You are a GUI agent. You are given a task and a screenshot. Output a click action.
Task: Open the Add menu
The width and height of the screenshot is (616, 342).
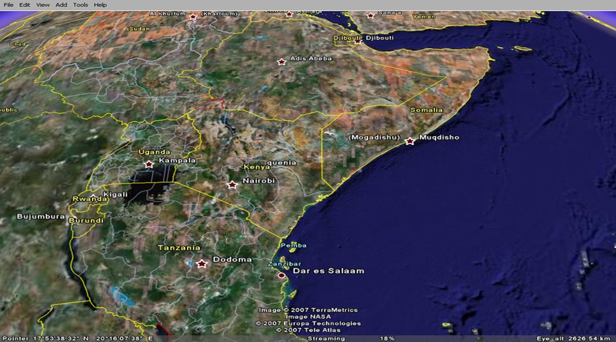tap(61, 5)
